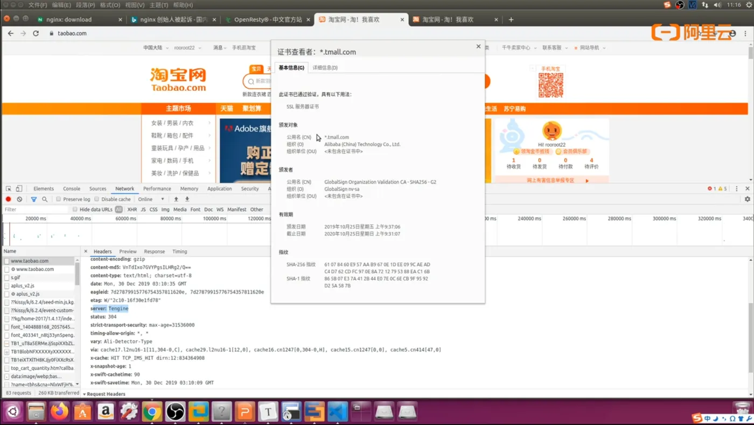Open the DevTools Console tab
The image size is (754, 425).
coord(72,189)
